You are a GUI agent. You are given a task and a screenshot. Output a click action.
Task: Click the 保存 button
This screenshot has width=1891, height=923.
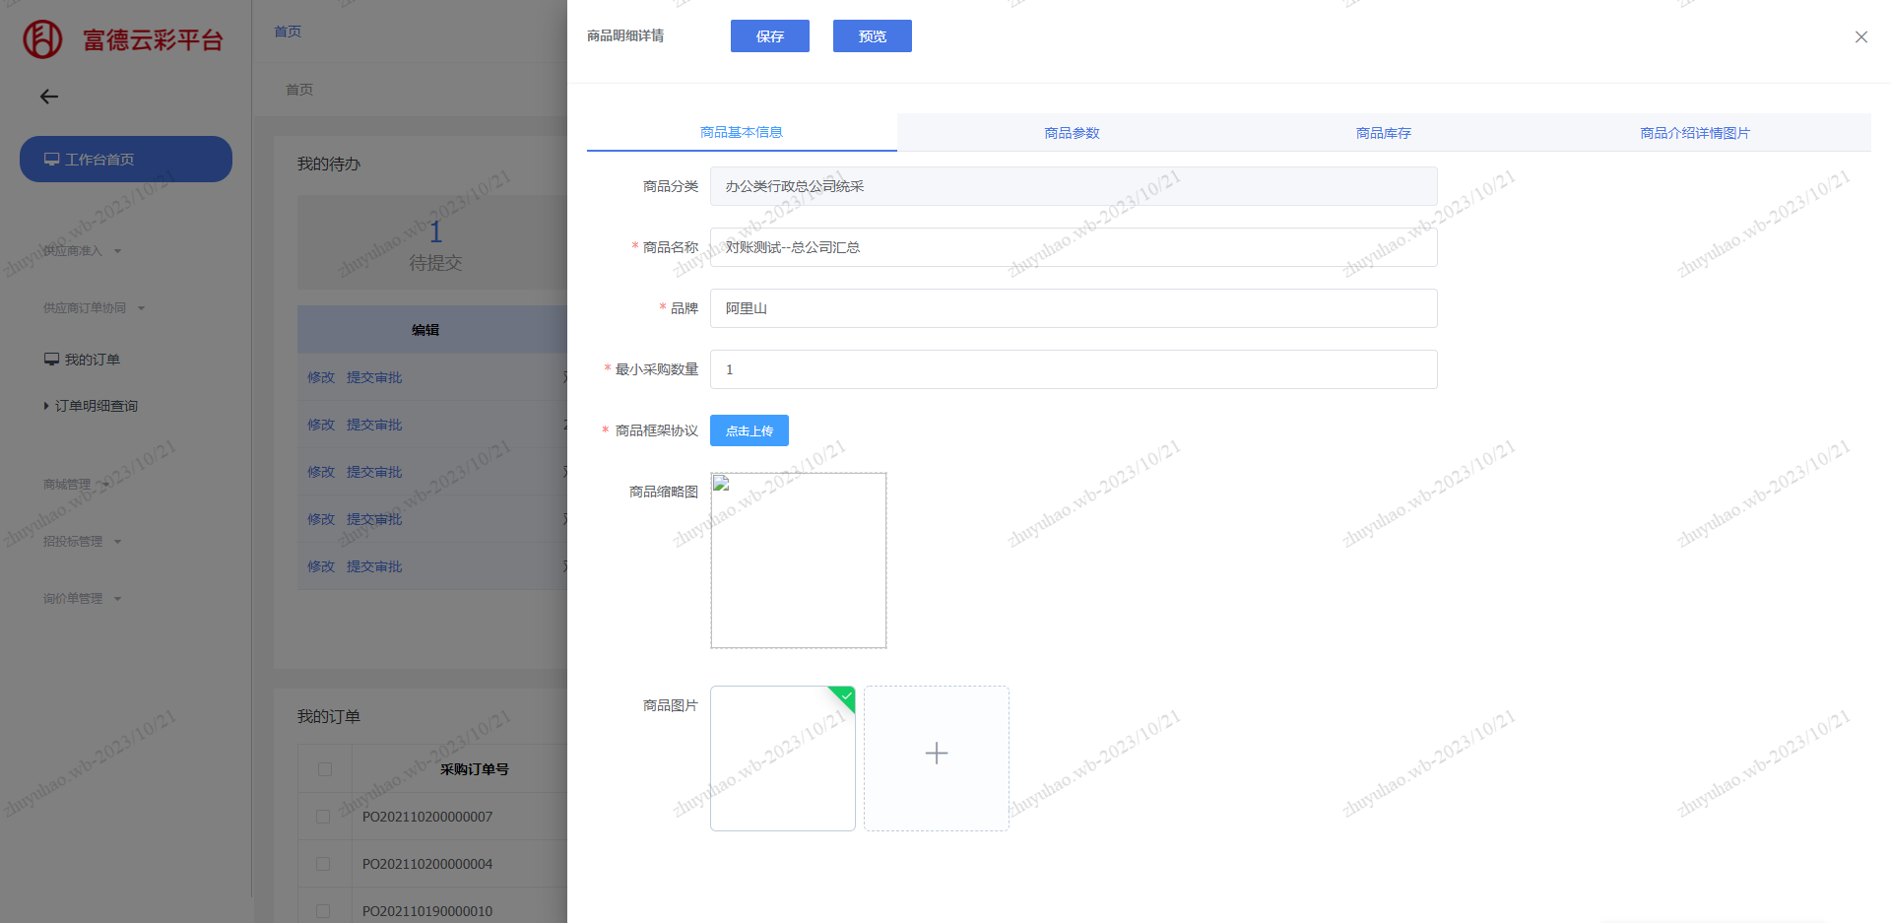[770, 36]
